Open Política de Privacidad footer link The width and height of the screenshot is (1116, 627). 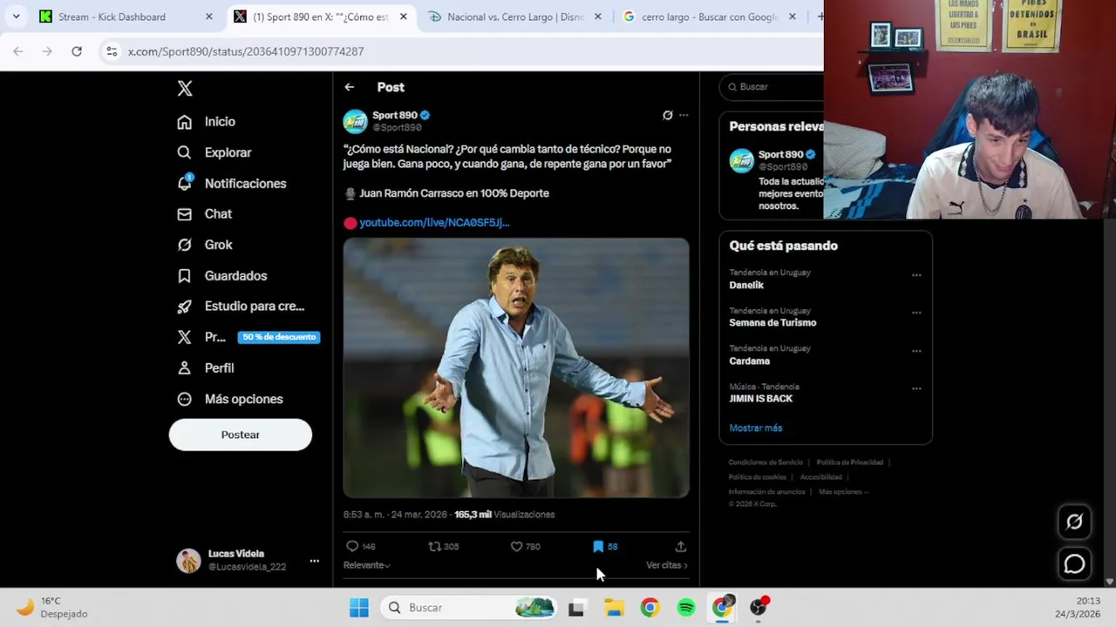(x=850, y=462)
